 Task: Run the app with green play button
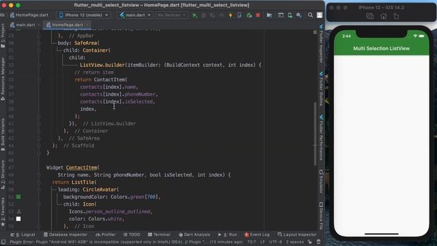pyautogui.click(x=195, y=15)
